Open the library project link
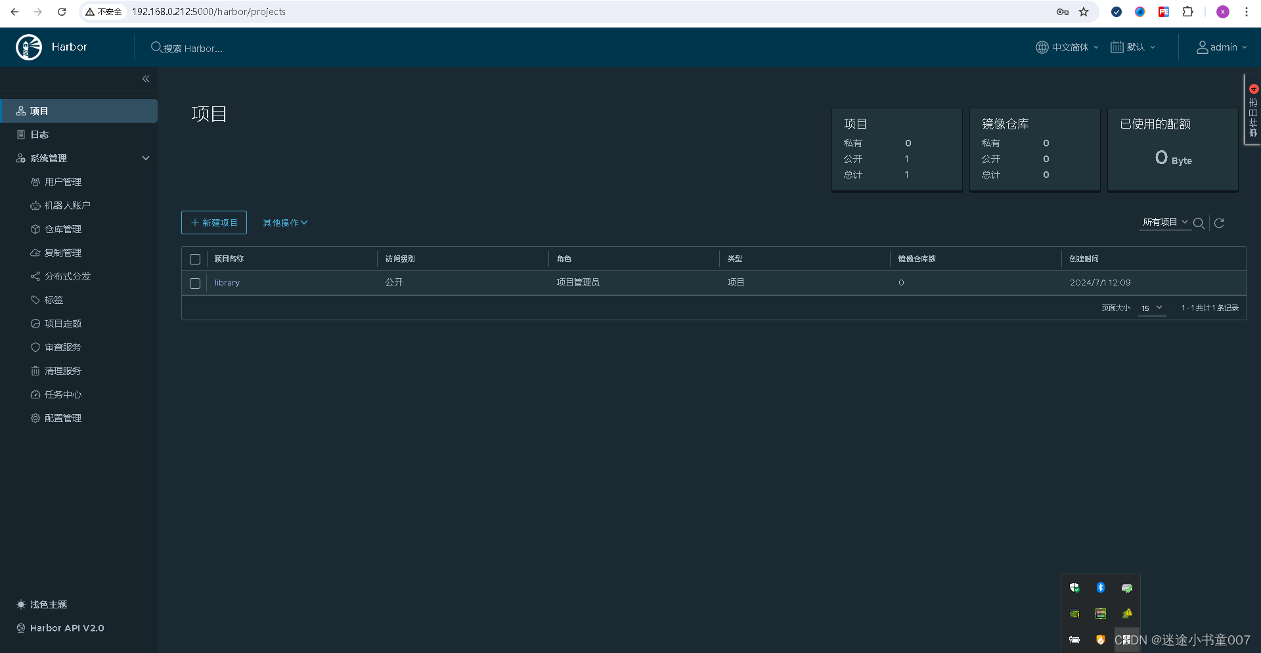 click(227, 283)
